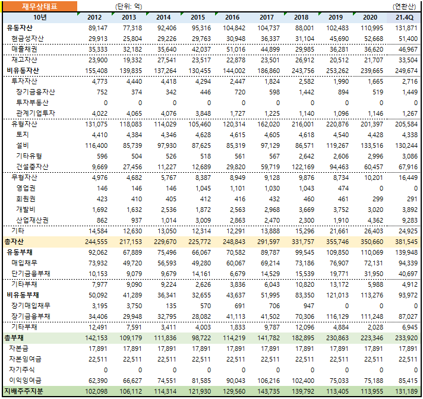Click the 2019 장기금융부채 value 116,129
The image size is (423, 399).
pos(337,316)
